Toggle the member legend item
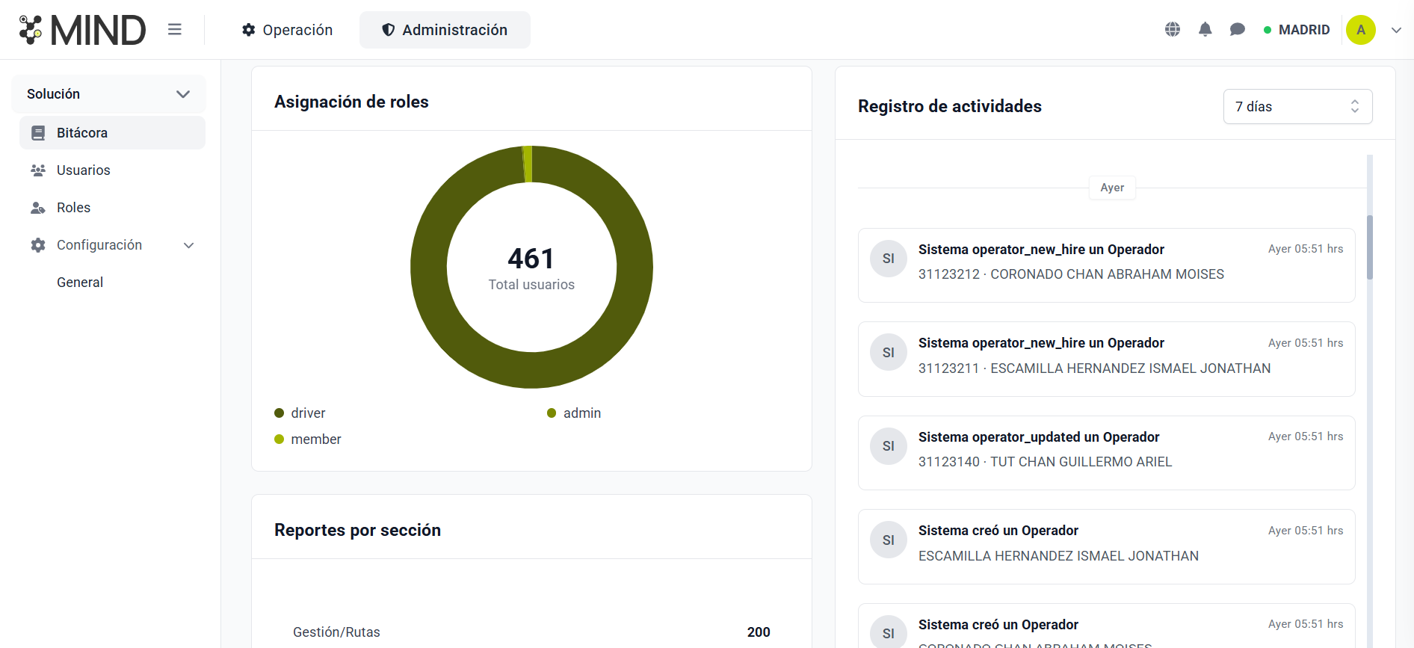This screenshot has height=648, width=1414. (308, 439)
